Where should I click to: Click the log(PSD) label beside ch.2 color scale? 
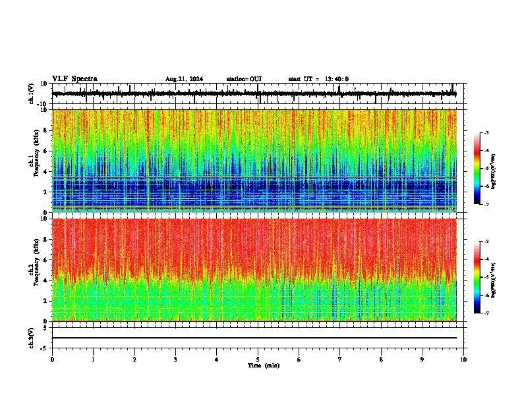click(x=494, y=280)
